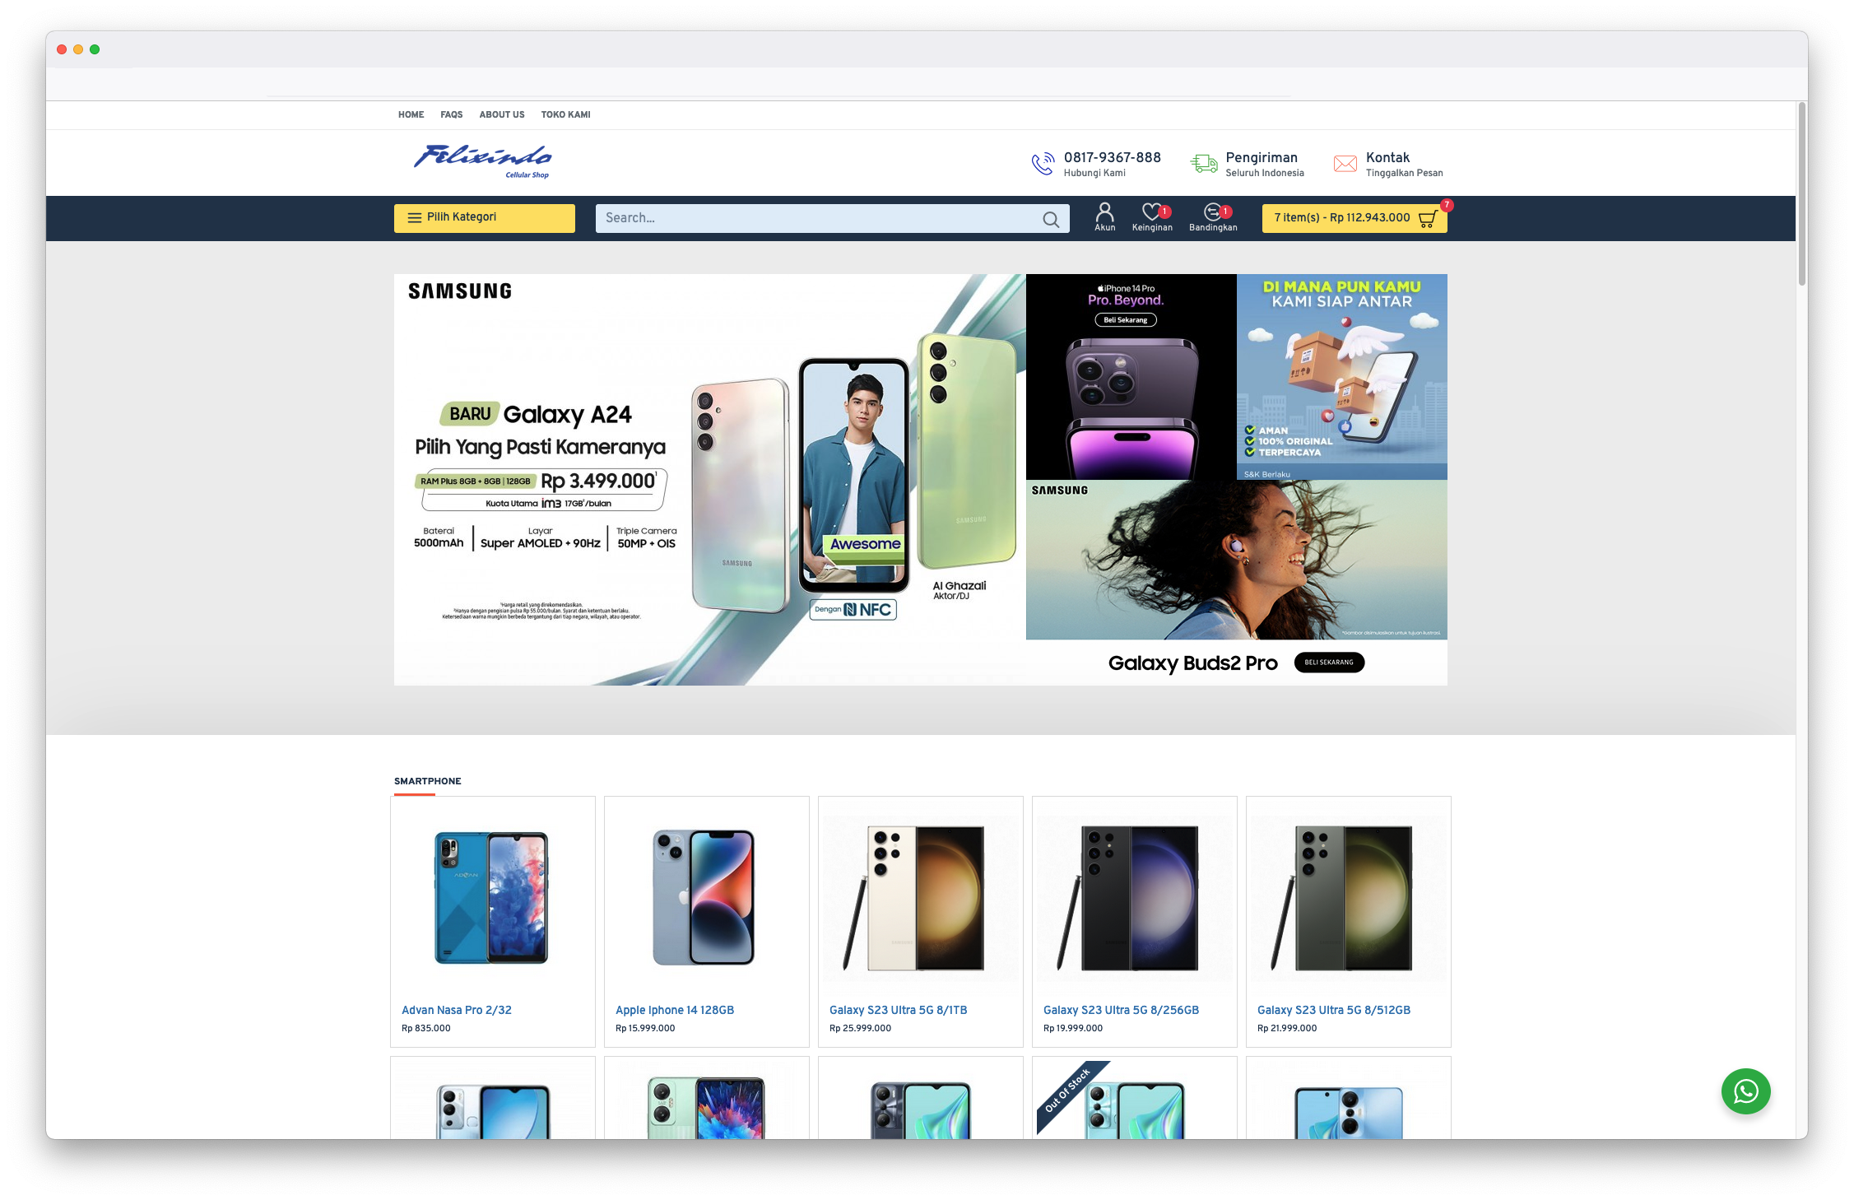Click the price Rp 25.999.000
Viewport: 1854px width, 1200px height.
860,1028
